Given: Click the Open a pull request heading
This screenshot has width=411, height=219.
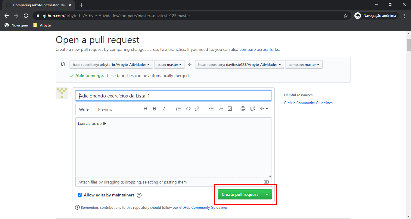Looking at the screenshot, I should [x=98, y=40].
